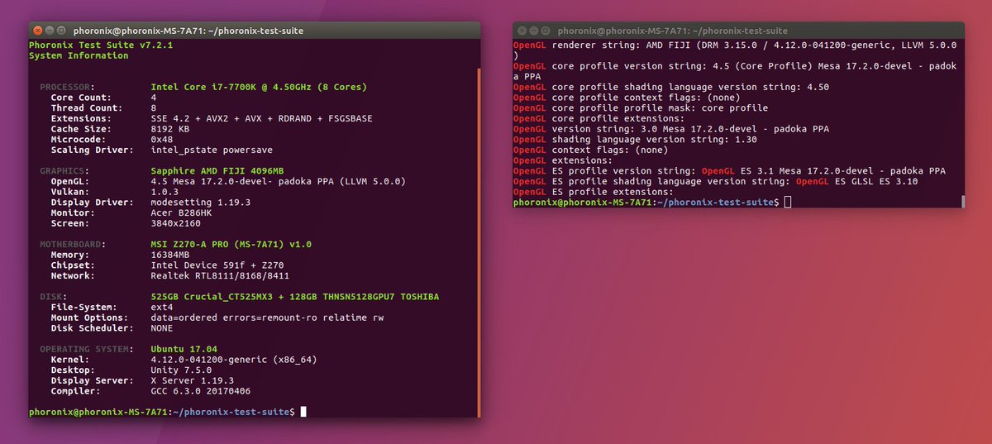
Task: Click the shell prompt in the right terminal
Action: click(646, 202)
